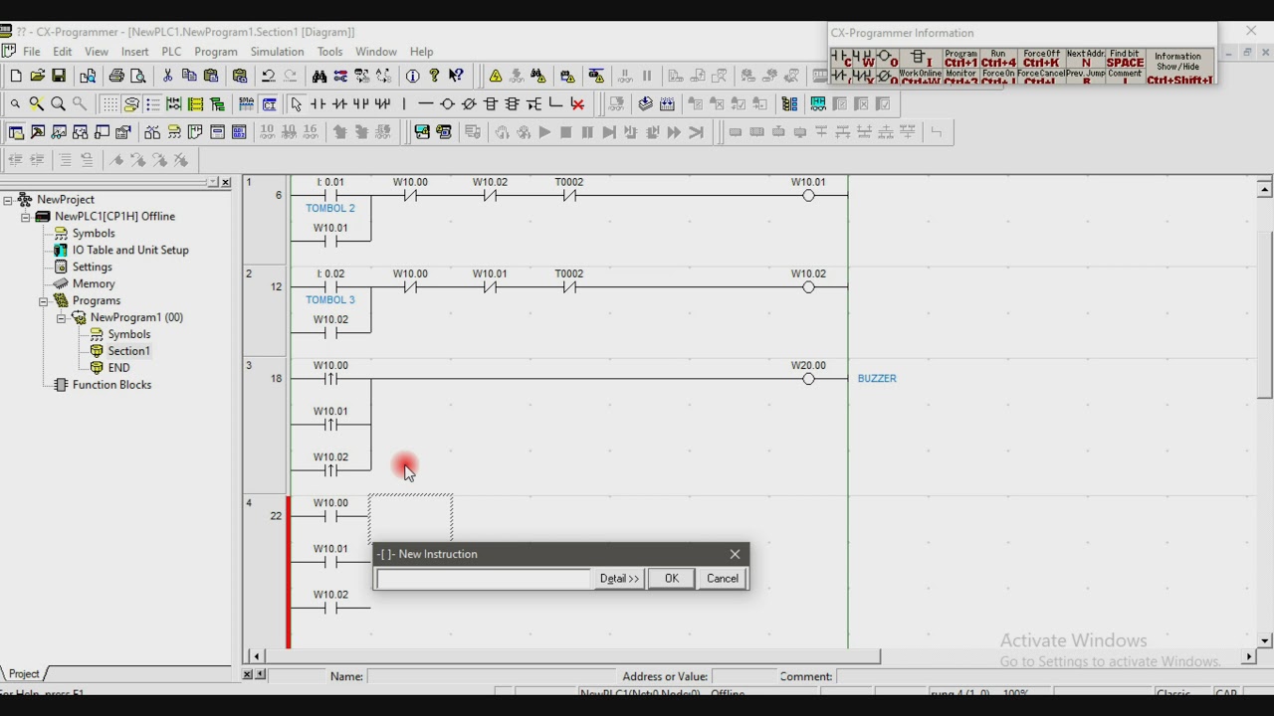Select Section1 in the project tree
Image resolution: width=1274 pixels, height=716 pixels.
(x=129, y=351)
